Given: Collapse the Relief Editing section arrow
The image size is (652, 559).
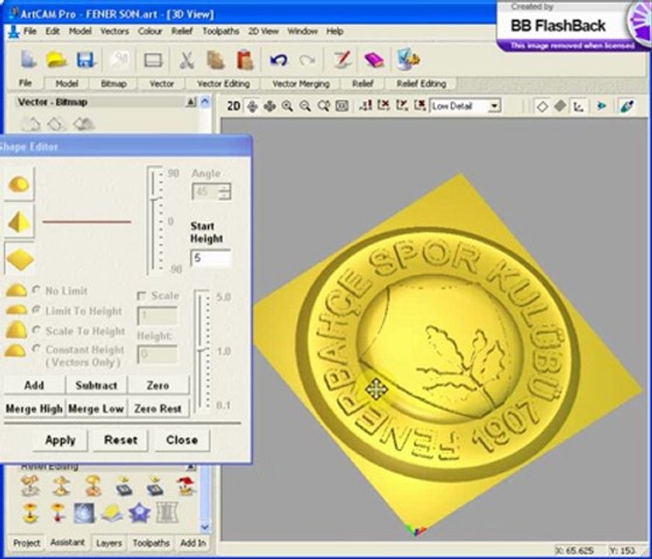Looking at the screenshot, I should click(x=190, y=467).
